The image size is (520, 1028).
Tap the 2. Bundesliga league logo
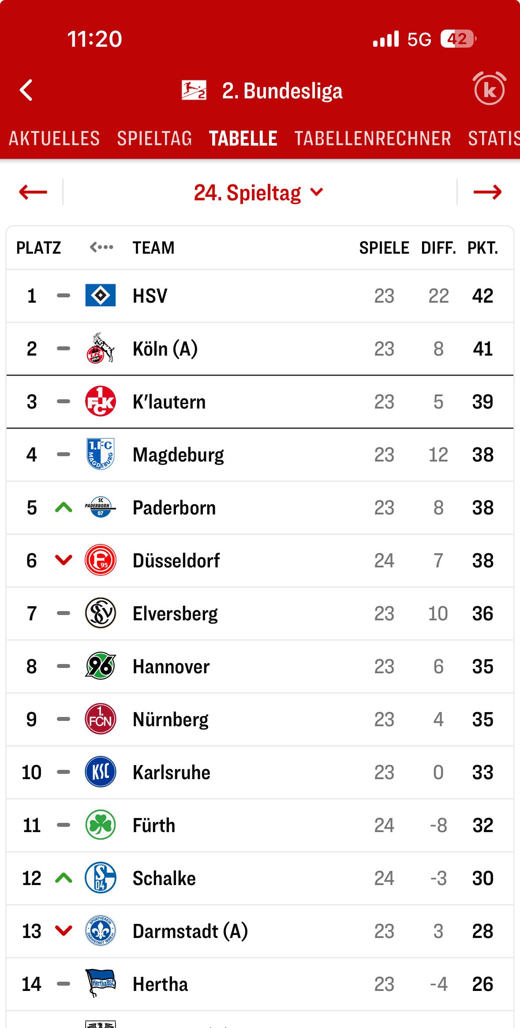tap(194, 90)
